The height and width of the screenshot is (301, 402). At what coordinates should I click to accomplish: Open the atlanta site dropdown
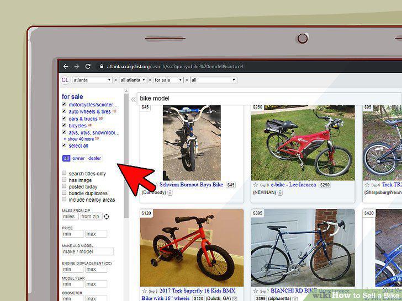click(92, 80)
